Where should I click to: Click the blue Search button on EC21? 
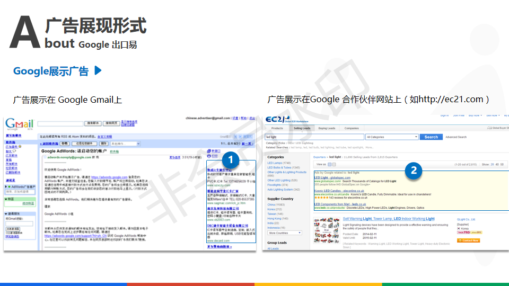[431, 137]
